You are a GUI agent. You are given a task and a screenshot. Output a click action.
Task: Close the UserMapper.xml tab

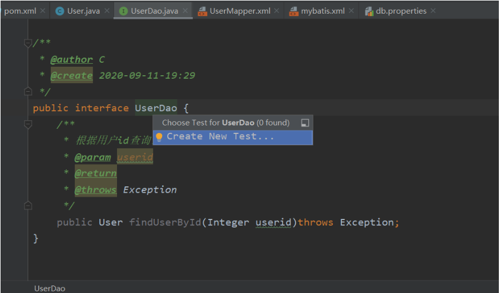point(276,11)
